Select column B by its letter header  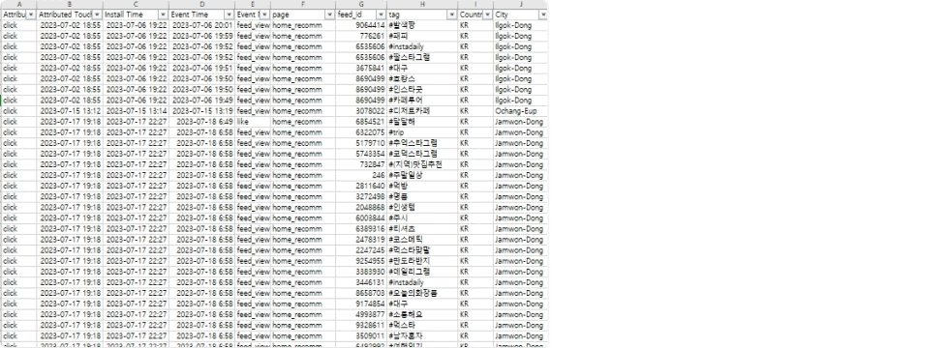(70, 4)
